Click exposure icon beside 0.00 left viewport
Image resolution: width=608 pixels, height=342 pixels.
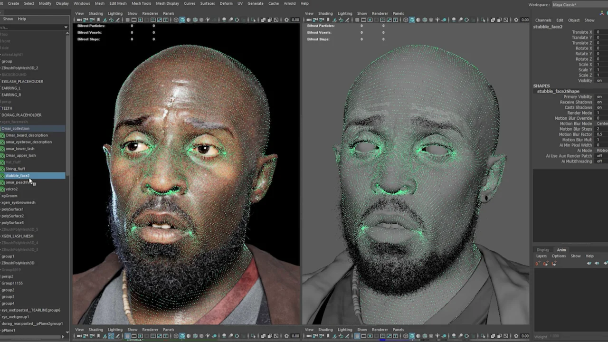[286, 19]
